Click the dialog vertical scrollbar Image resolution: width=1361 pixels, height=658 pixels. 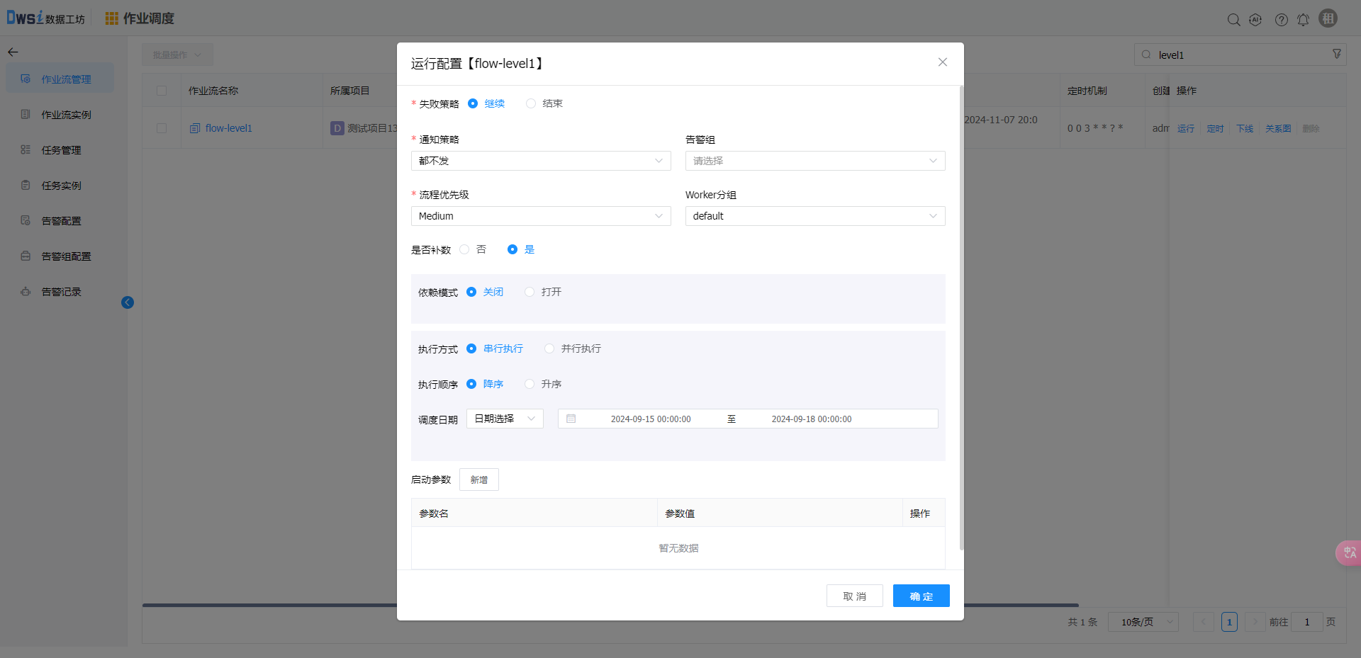pos(961,319)
